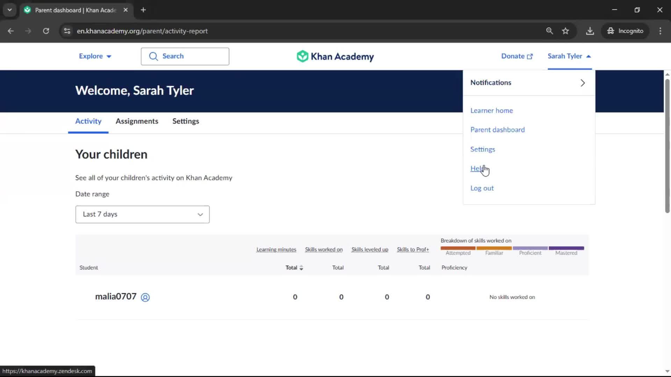Select Parent dashboard in the account menu

497,130
